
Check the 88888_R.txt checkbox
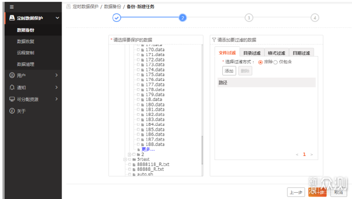click(x=130, y=169)
